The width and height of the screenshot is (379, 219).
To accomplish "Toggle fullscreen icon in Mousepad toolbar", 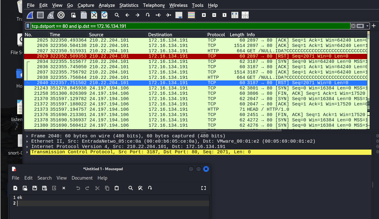I will pyautogui.click(x=204, y=188).
